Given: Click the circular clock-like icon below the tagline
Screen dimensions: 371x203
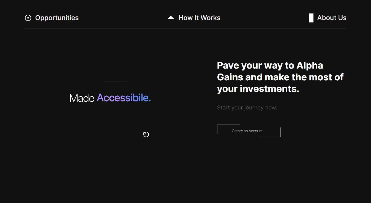Looking at the screenshot, I should click(146, 134).
